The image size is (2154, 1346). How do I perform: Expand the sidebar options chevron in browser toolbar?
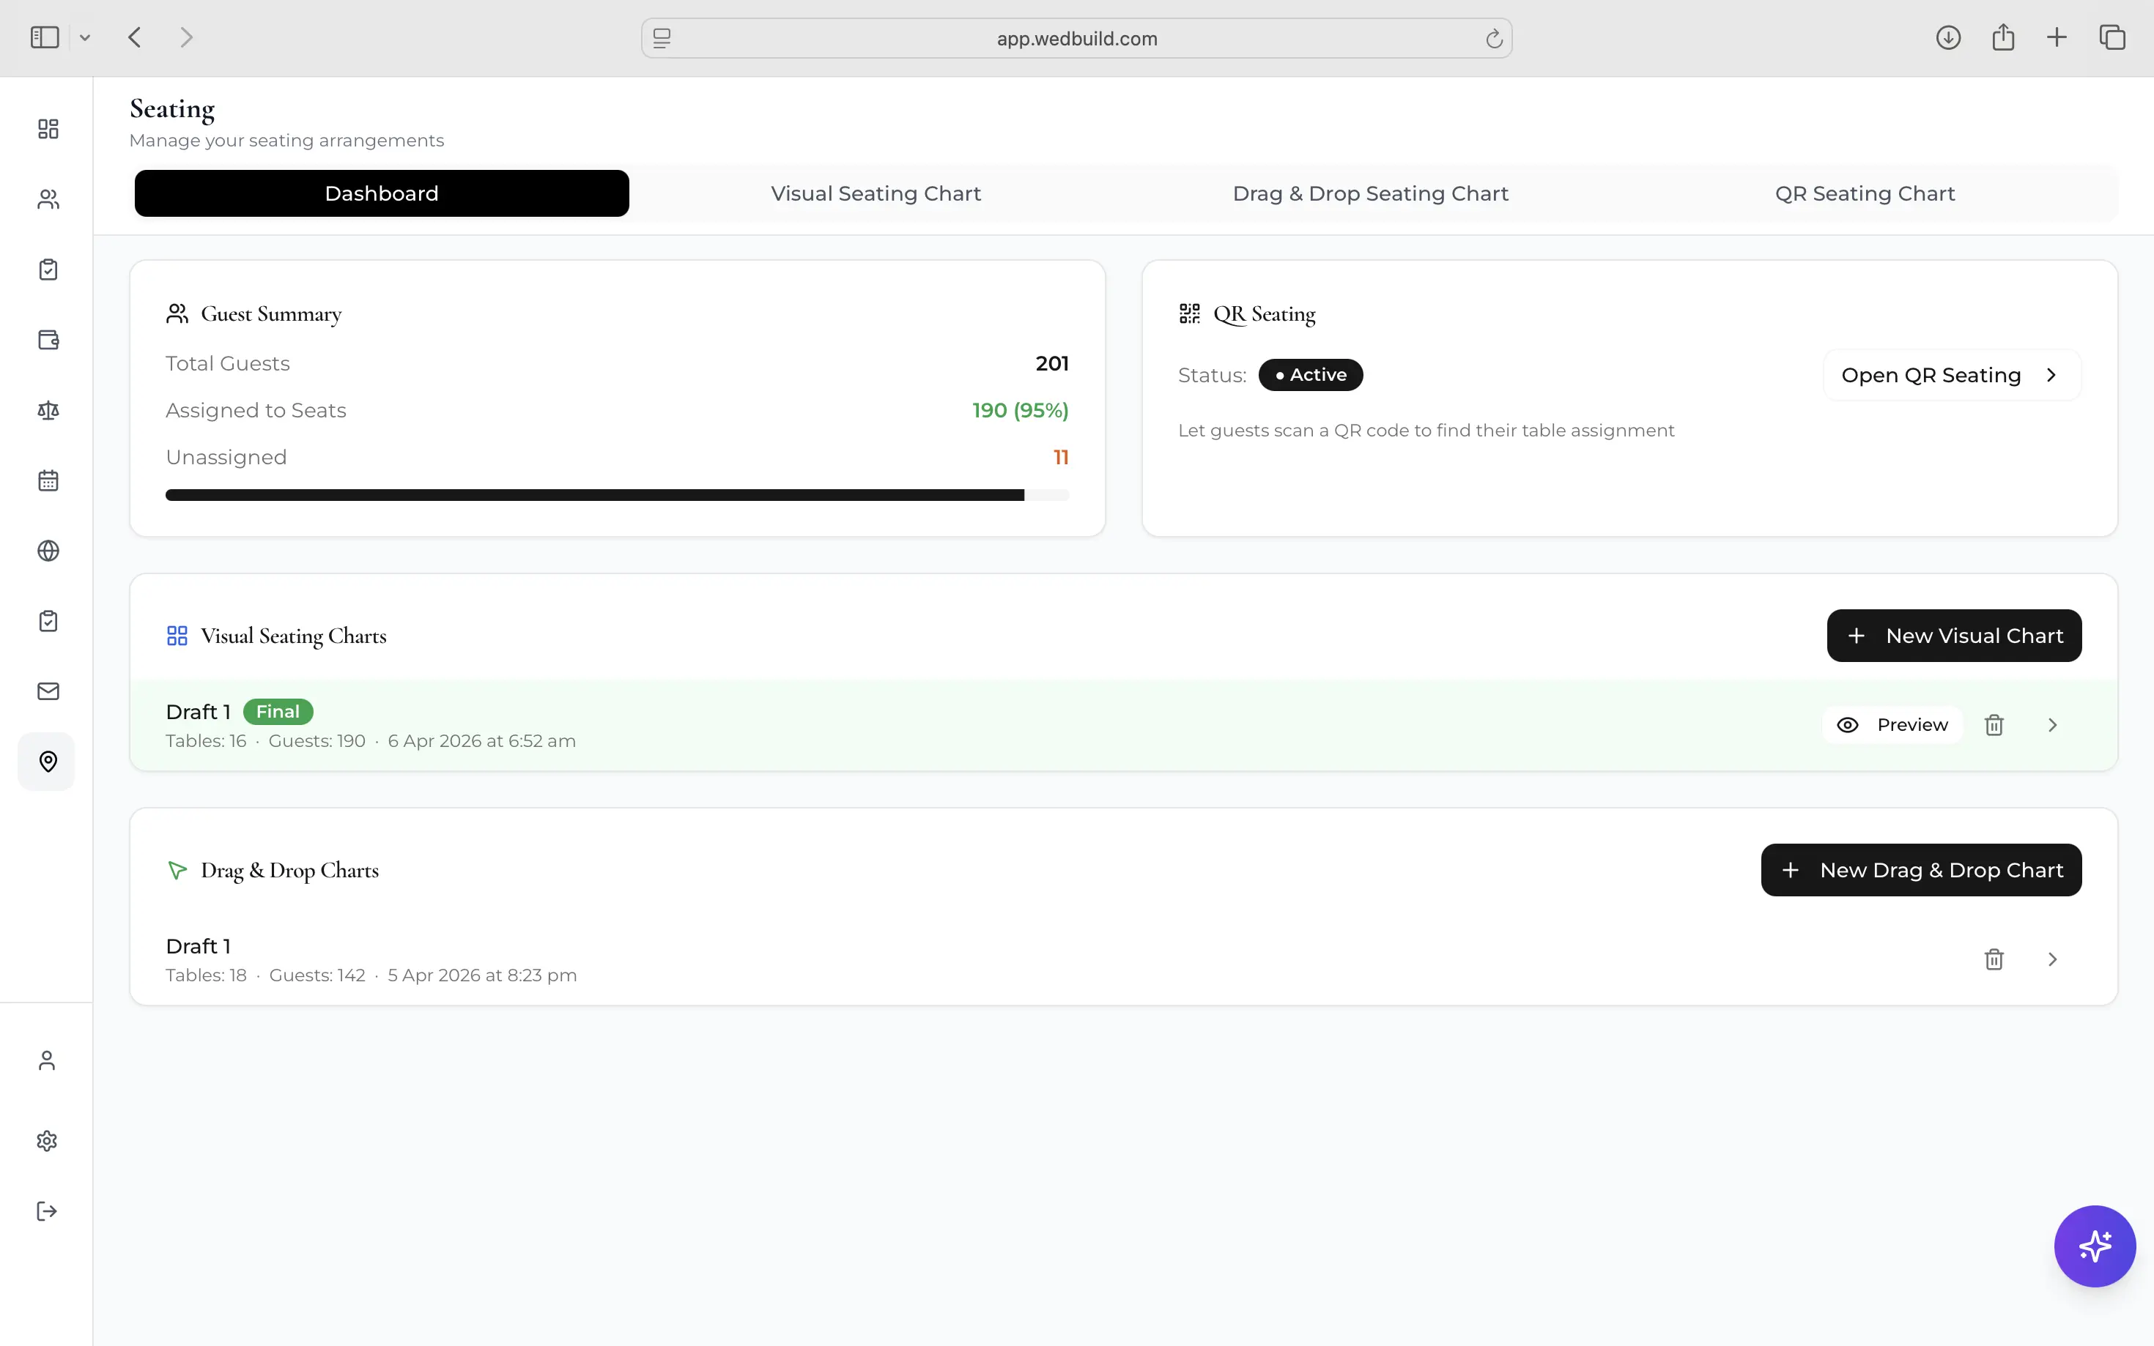pos(84,37)
